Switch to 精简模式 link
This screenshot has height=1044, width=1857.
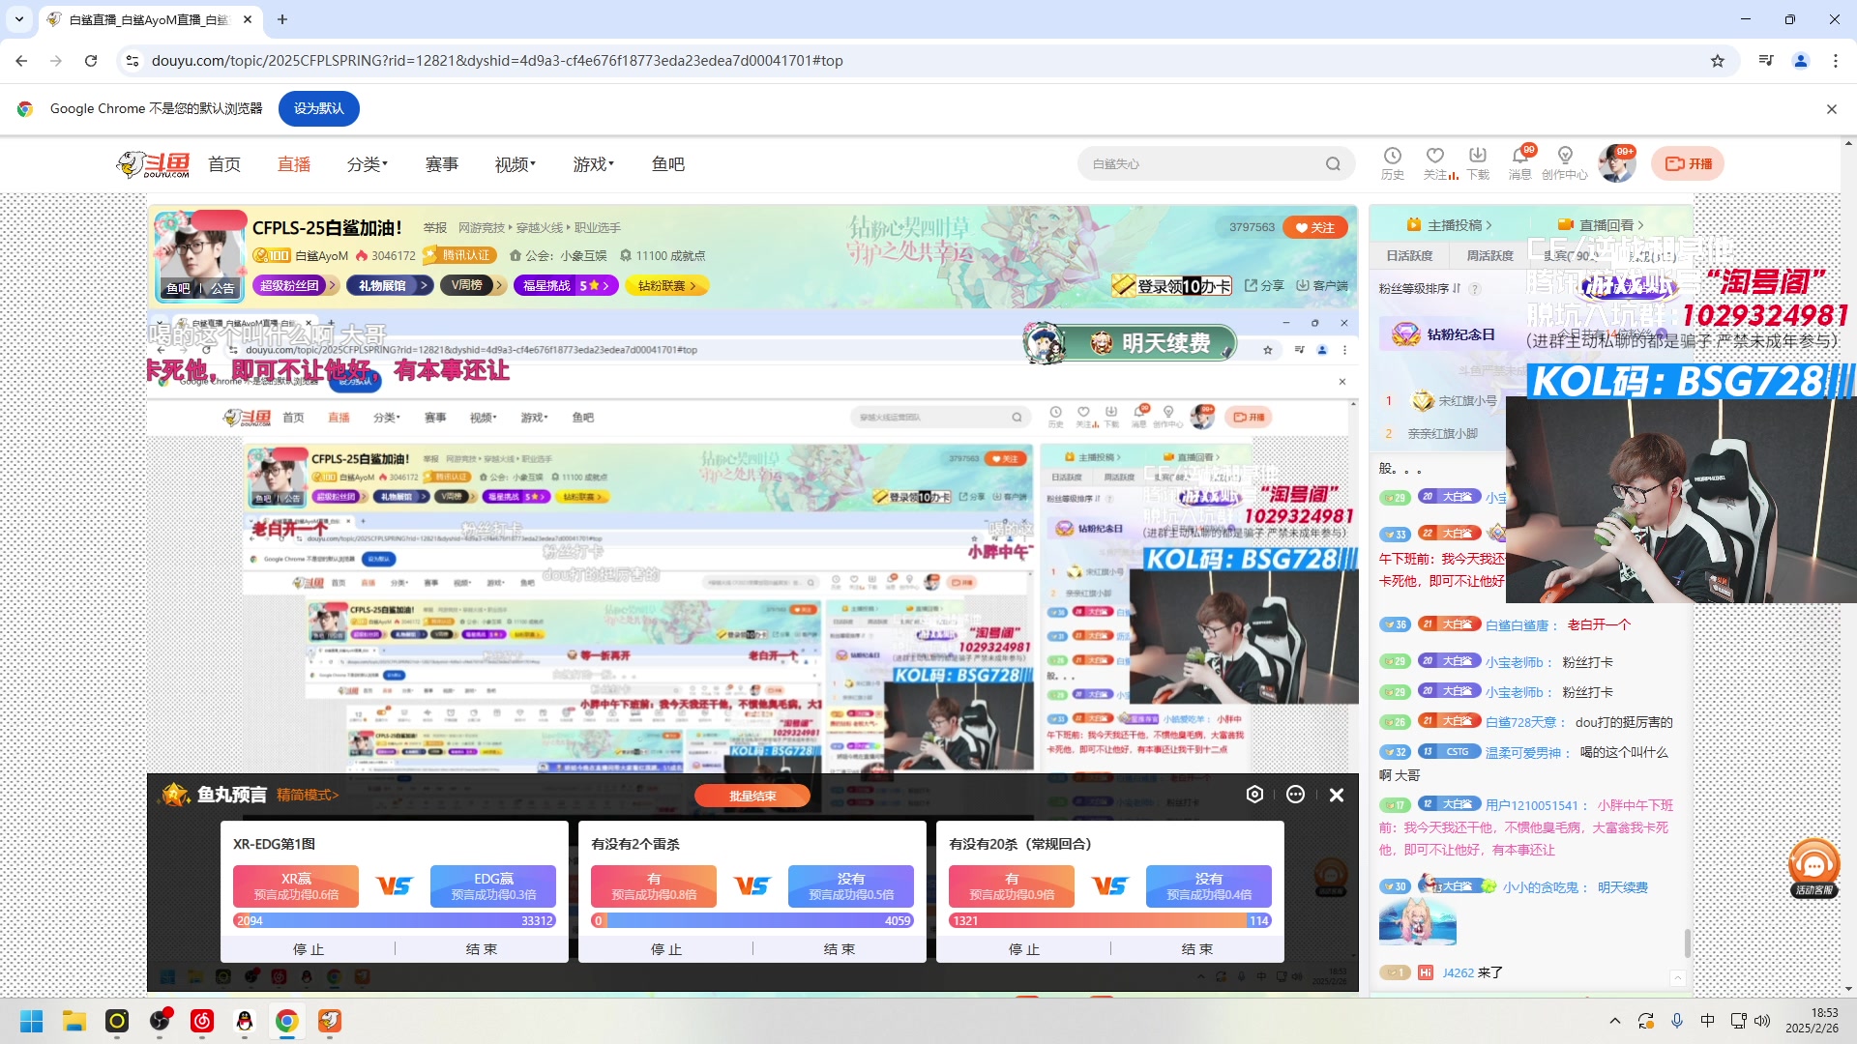tap(308, 795)
